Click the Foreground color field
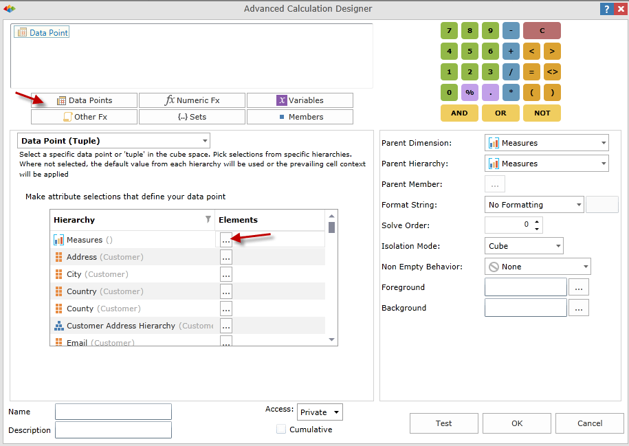The height and width of the screenshot is (446, 629). 525,287
